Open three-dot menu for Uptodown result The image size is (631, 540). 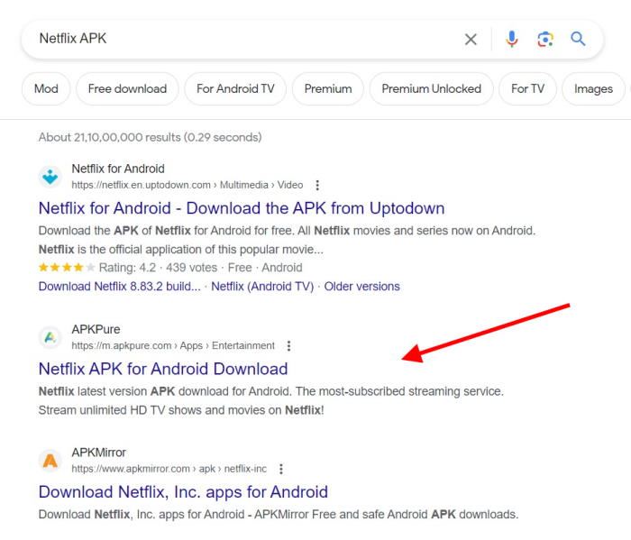coord(317,185)
